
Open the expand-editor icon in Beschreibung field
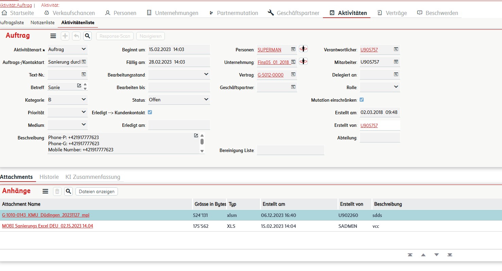[196, 135]
